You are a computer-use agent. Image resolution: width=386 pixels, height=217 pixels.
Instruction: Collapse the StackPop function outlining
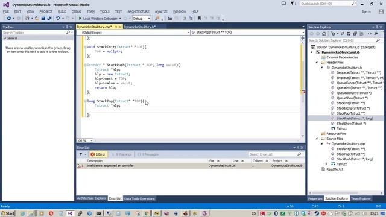[x=84, y=101]
